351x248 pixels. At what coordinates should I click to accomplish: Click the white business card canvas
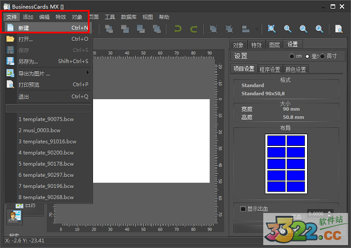click(152, 141)
